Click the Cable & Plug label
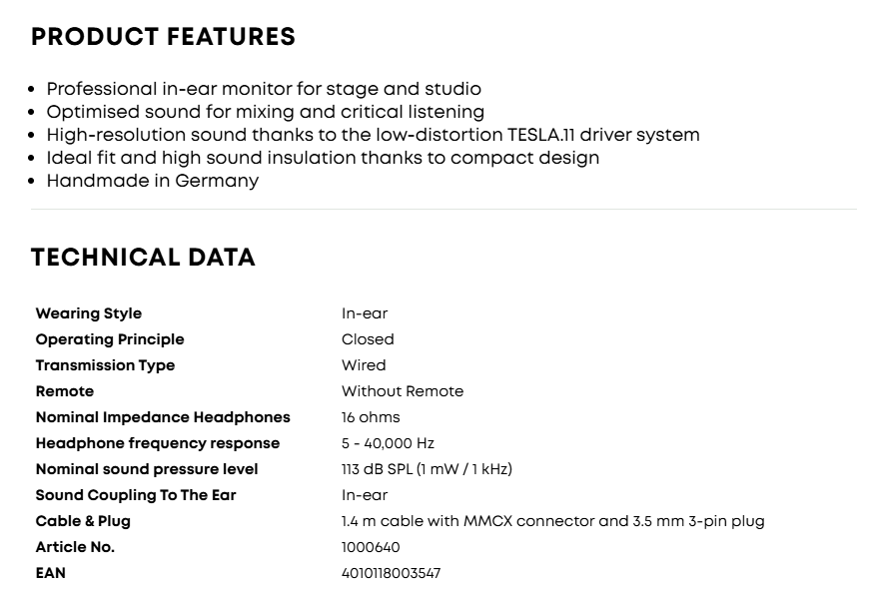Viewport: 876px width, 596px height. [83, 521]
